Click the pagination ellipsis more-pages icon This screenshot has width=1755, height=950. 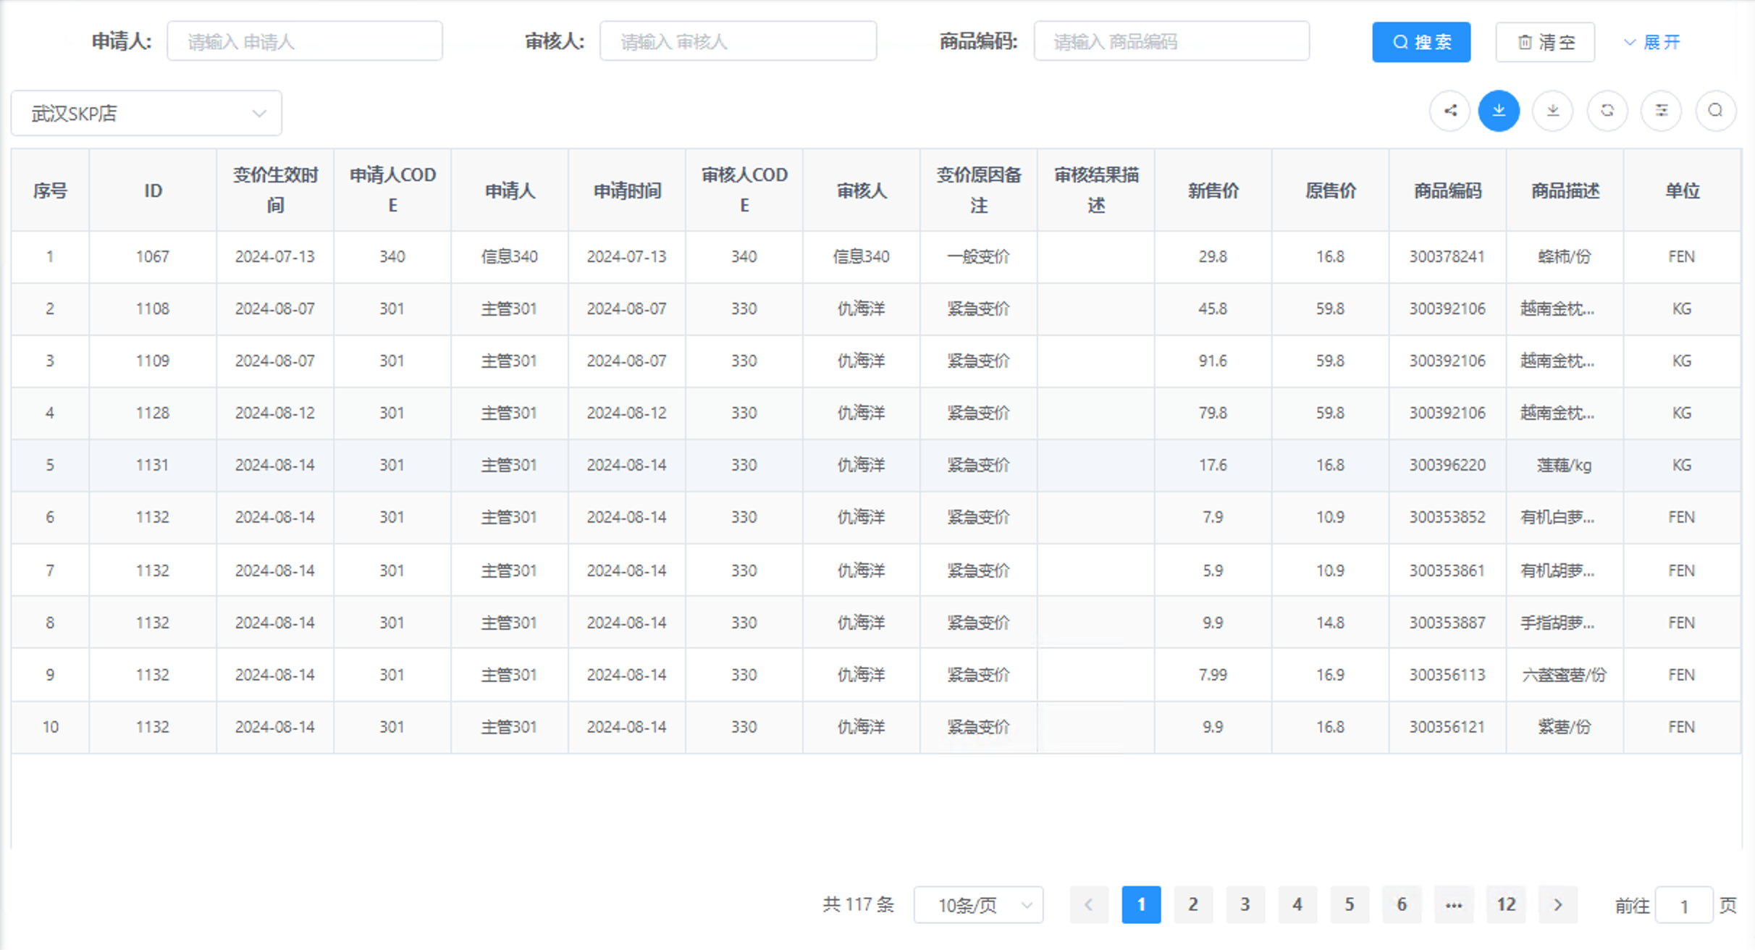[1453, 904]
